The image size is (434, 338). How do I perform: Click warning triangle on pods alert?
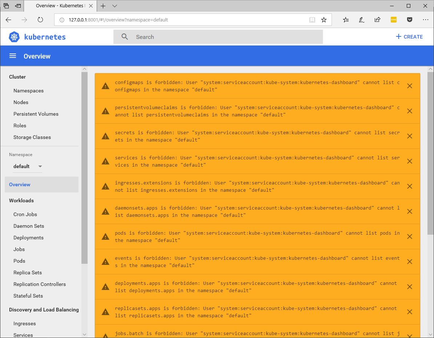[x=105, y=236]
